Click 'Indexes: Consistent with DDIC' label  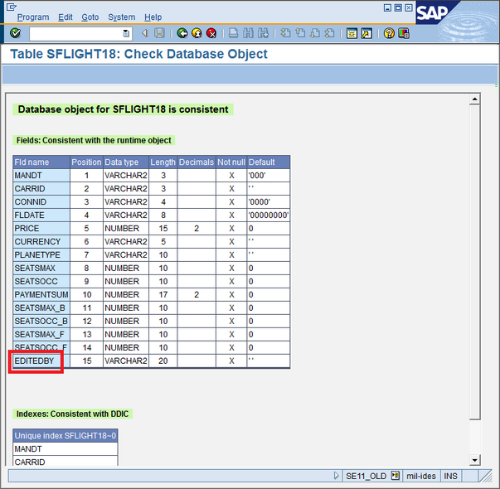[x=72, y=414]
